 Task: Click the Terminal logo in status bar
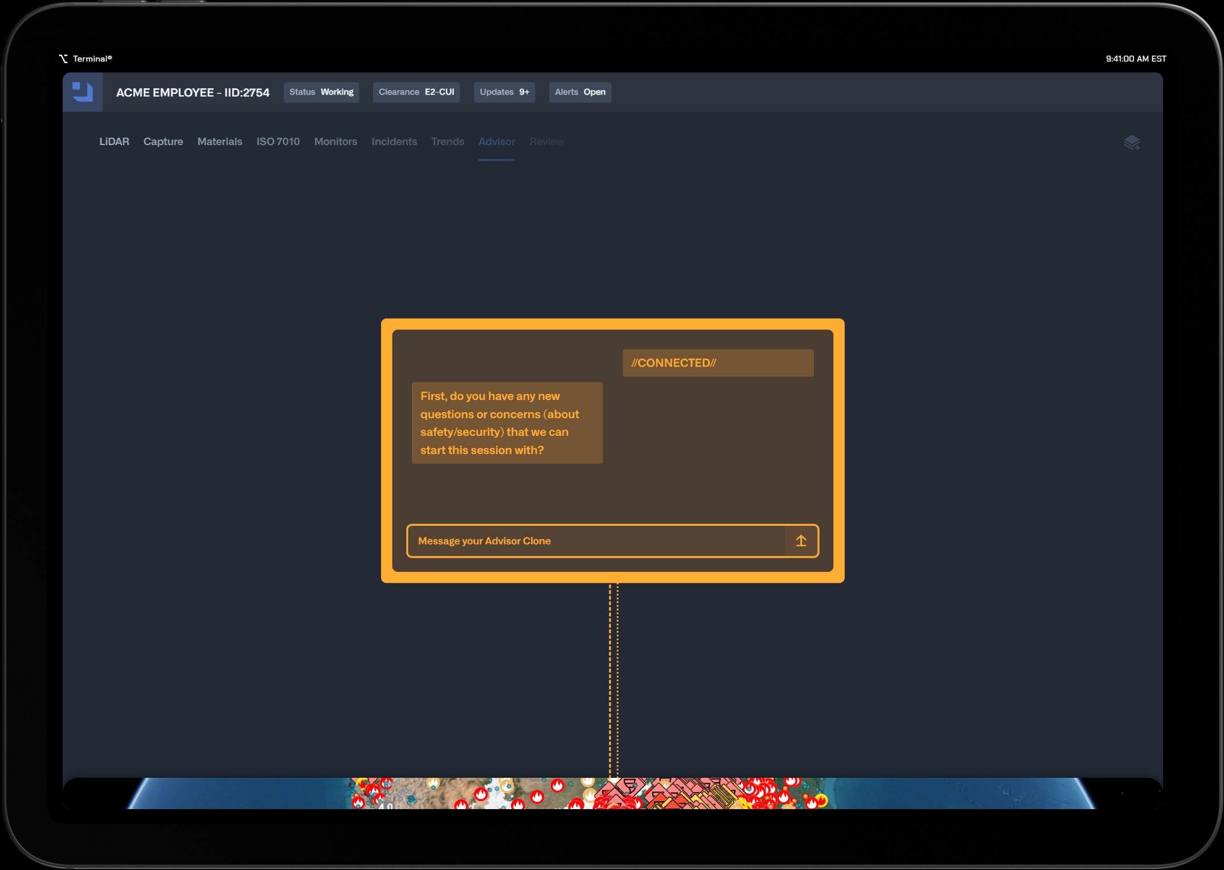(63, 59)
